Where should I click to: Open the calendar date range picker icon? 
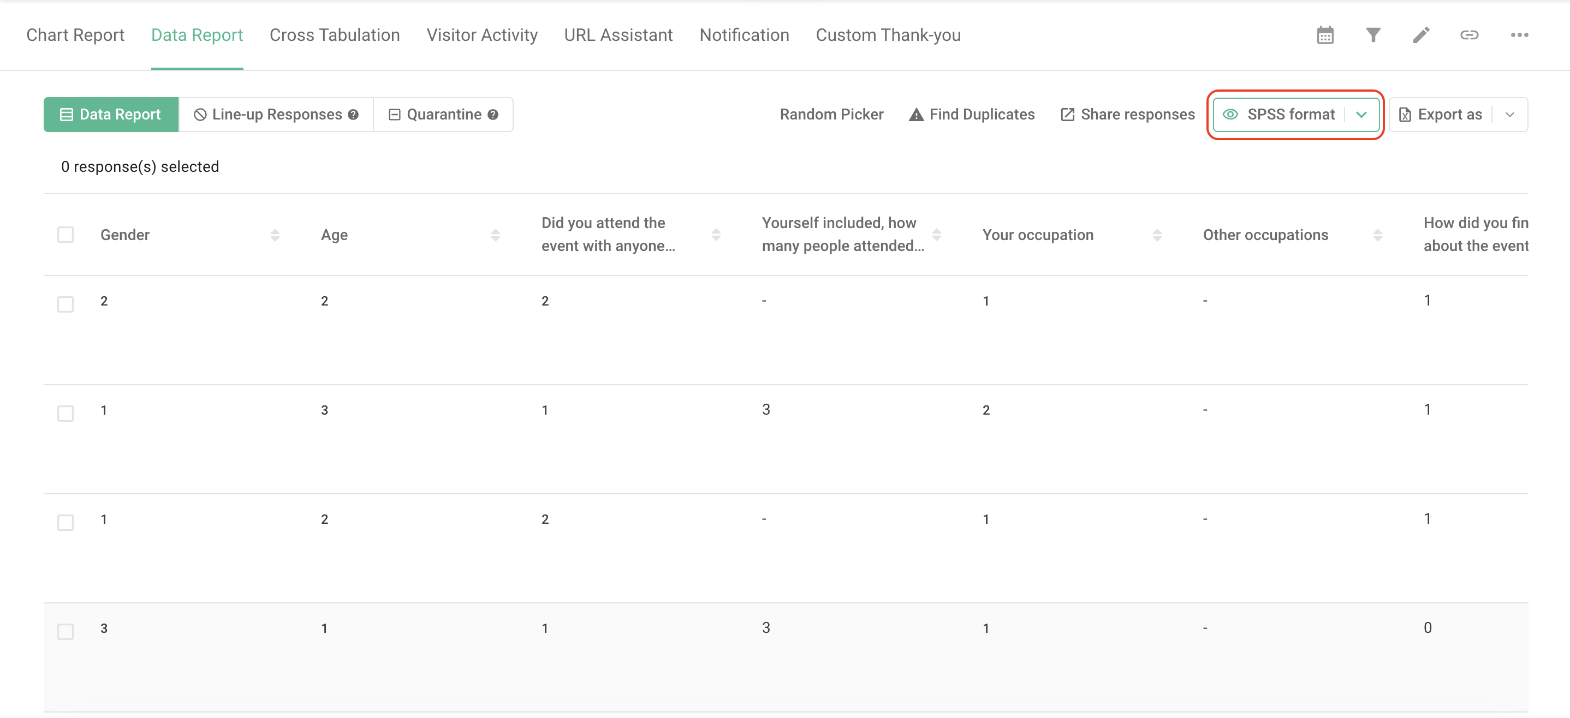(x=1325, y=35)
